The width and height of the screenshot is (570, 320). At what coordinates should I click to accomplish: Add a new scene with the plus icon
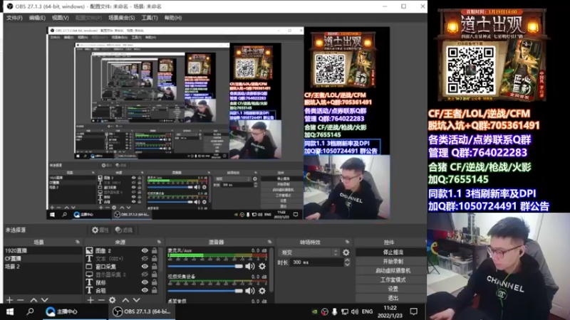pyautogui.click(x=10, y=300)
